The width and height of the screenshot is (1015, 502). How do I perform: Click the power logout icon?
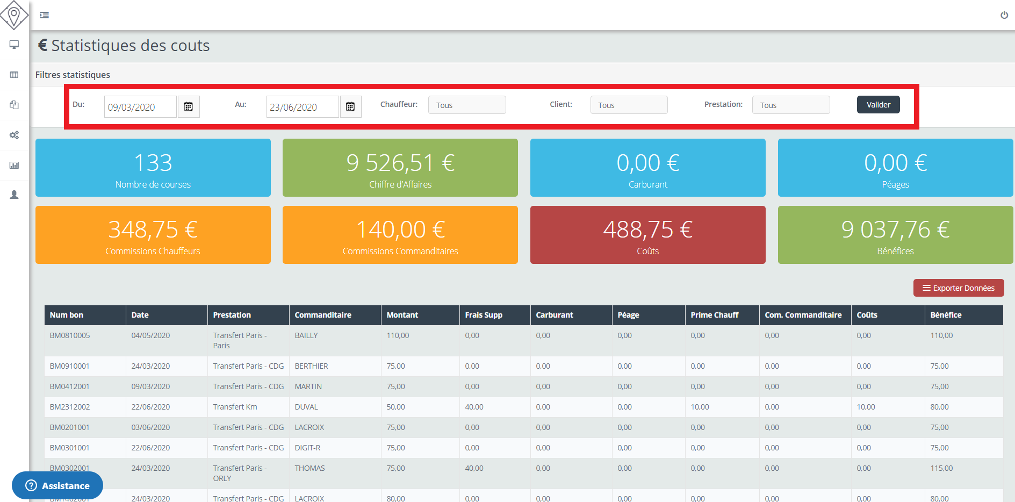(x=1004, y=15)
